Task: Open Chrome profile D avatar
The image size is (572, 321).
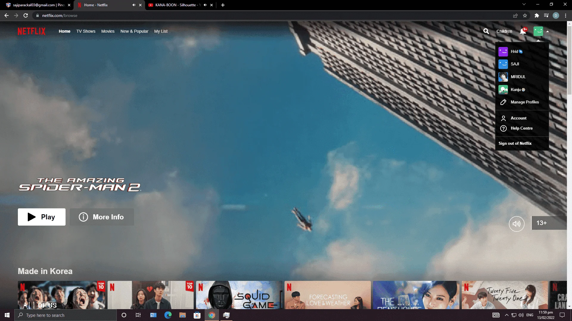Action: [x=556, y=15]
